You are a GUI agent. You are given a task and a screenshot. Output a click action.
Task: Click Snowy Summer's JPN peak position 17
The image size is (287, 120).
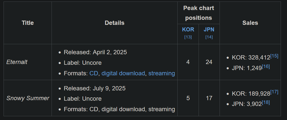click(x=209, y=98)
